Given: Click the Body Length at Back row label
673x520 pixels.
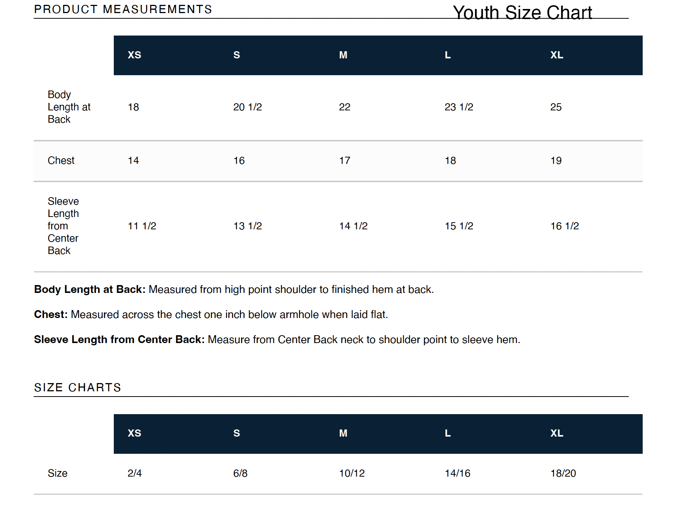Looking at the screenshot, I should 69,107.
